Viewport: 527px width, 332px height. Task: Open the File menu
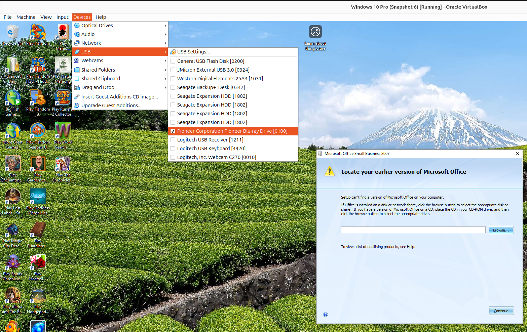pyautogui.click(x=7, y=17)
